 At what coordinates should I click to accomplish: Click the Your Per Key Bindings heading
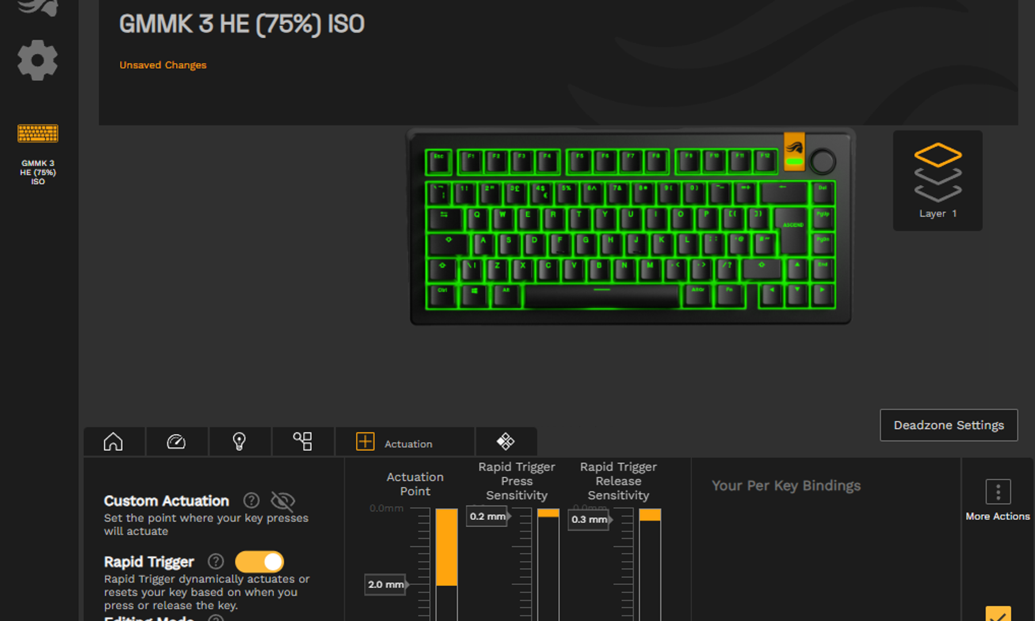(x=786, y=486)
